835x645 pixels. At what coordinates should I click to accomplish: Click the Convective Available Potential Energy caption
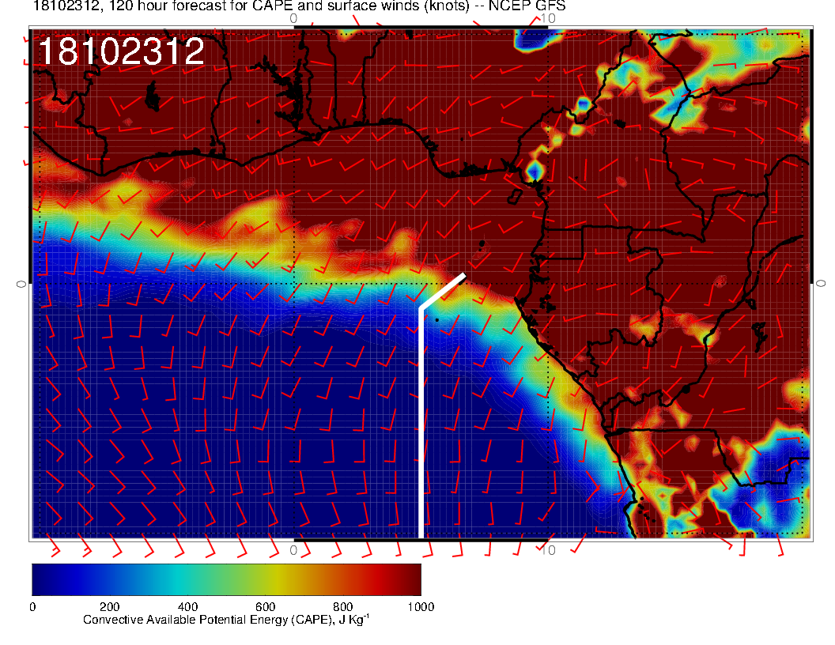[226, 620]
